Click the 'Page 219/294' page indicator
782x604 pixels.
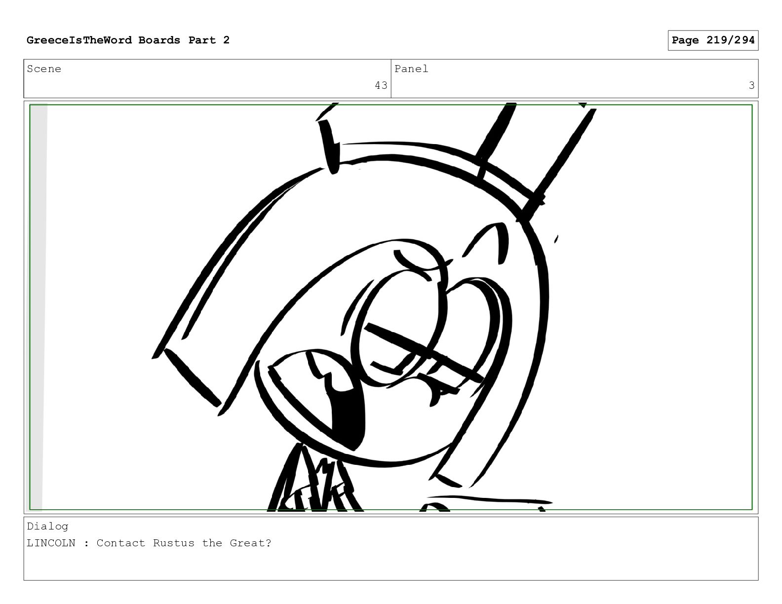tap(713, 40)
